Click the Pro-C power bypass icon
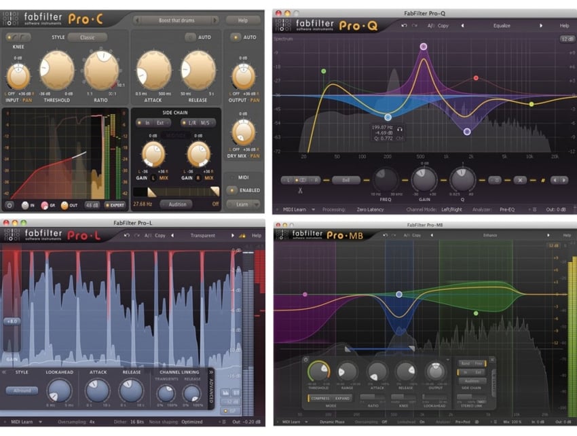The width and height of the screenshot is (577, 436). (x=10, y=204)
